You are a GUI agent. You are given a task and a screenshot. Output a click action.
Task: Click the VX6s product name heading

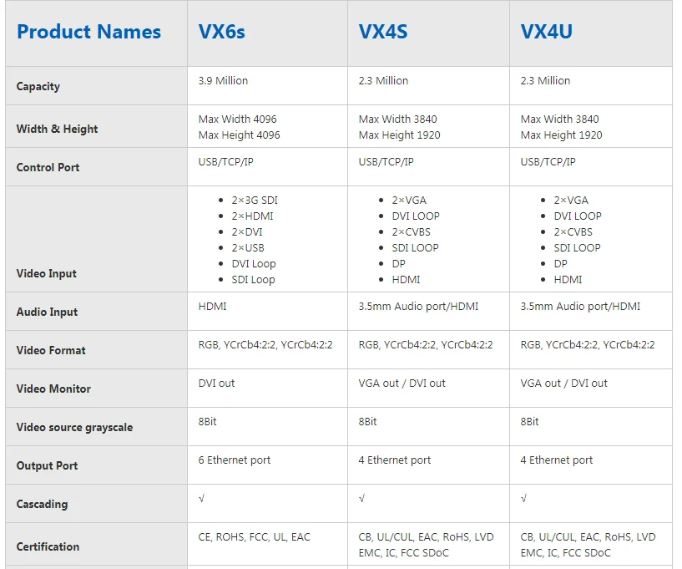point(221,33)
